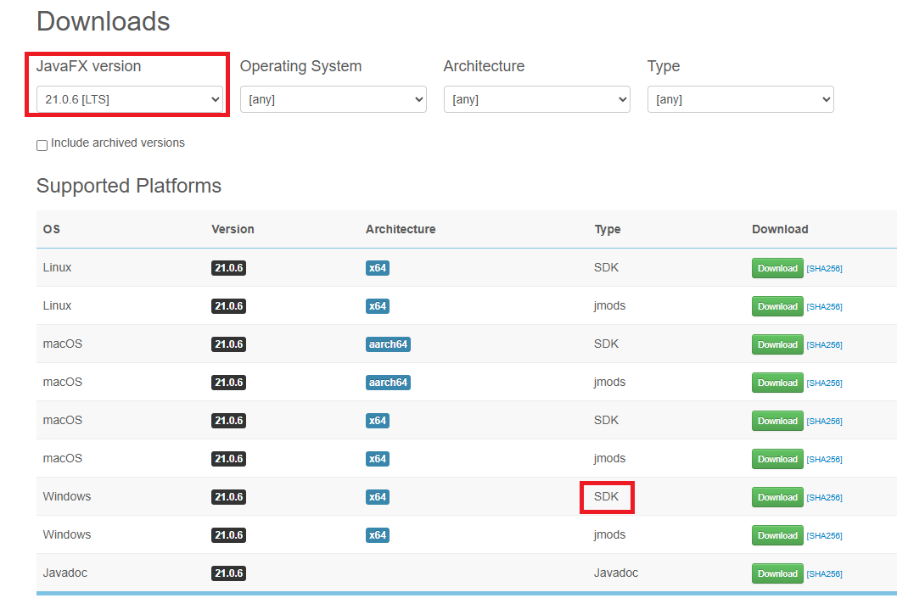
Task: Open SHA256 link for Windows SDK
Action: point(824,498)
